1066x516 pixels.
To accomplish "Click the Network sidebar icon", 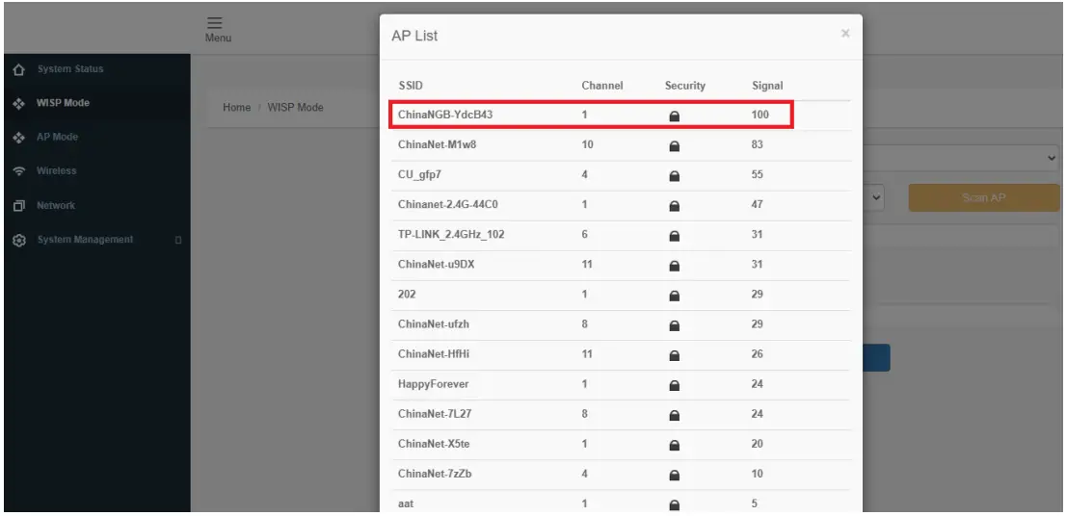I will tap(16, 205).
